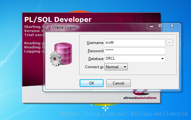The image size is (191, 120).
Task: Click the Username label text
Action: [x=95, y=43]
